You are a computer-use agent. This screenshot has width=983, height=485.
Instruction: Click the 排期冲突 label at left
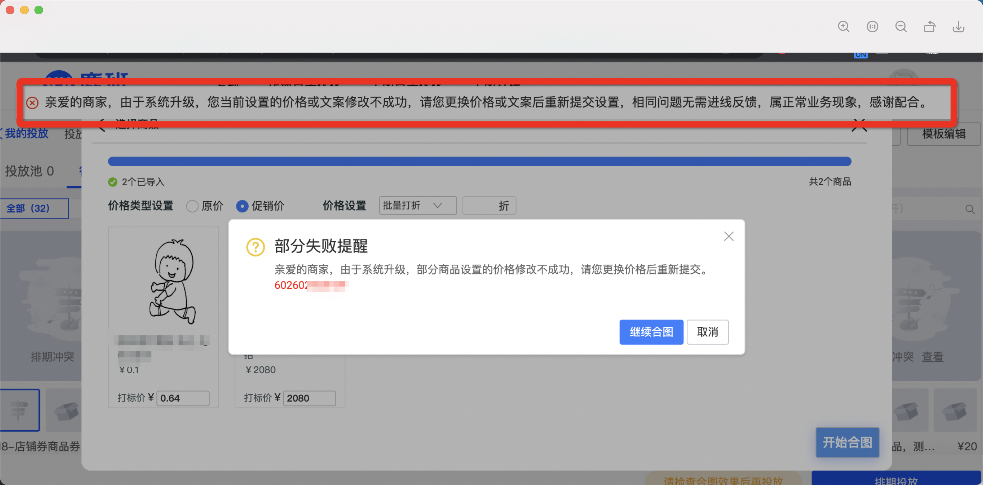pyautogui.click(x=53, y=357)
